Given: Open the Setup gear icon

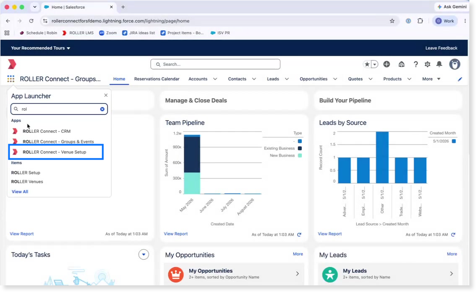Looking at the screenshot, I should (x=427, y=64).
